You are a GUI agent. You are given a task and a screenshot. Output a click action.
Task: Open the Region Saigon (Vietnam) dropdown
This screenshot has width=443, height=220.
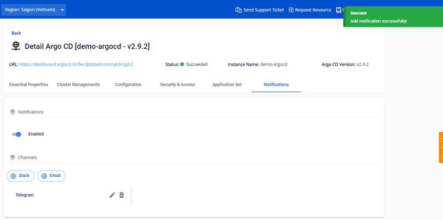pyautogui.click(x=34, y=10)
